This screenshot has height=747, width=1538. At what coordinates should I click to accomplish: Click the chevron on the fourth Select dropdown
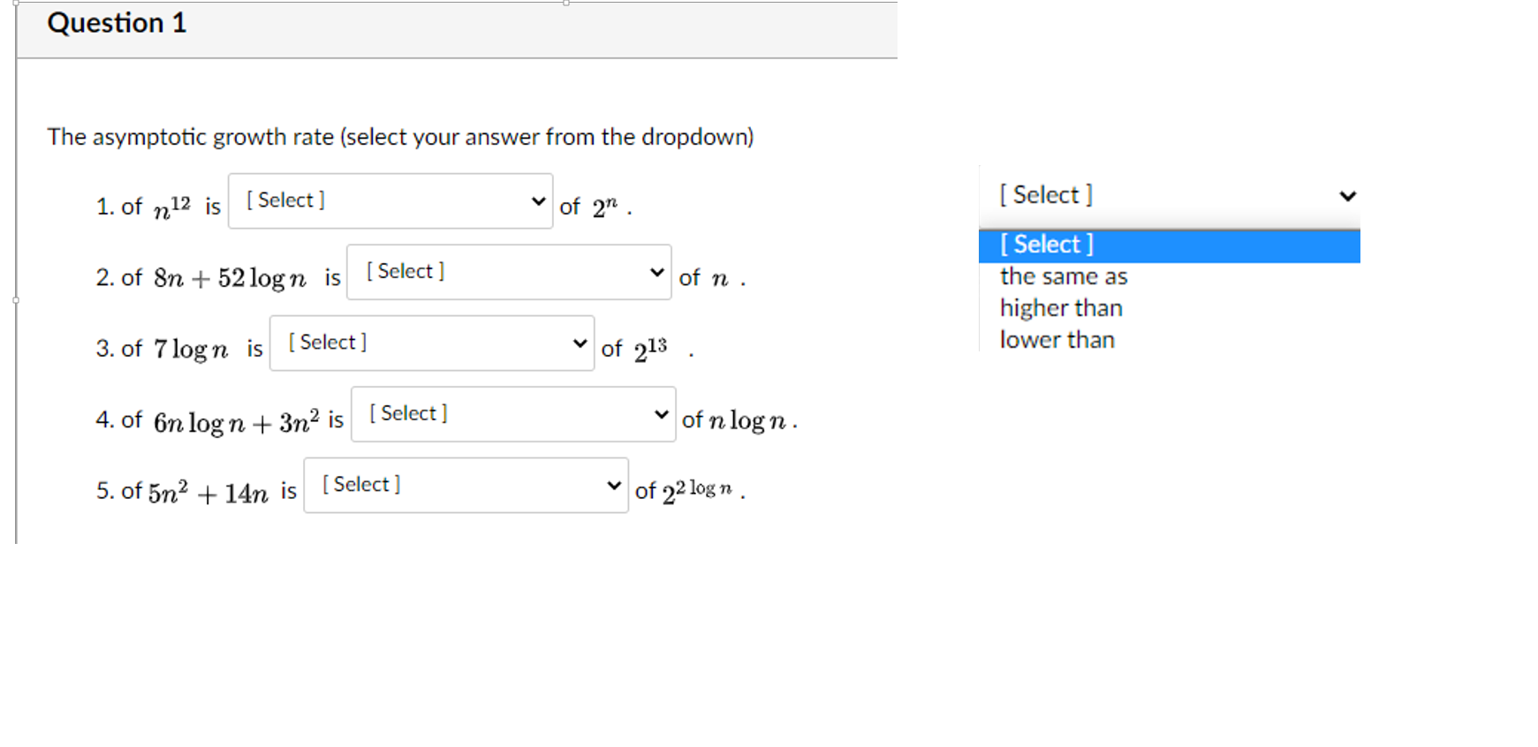pyautogui.click(x=662, y=414)
